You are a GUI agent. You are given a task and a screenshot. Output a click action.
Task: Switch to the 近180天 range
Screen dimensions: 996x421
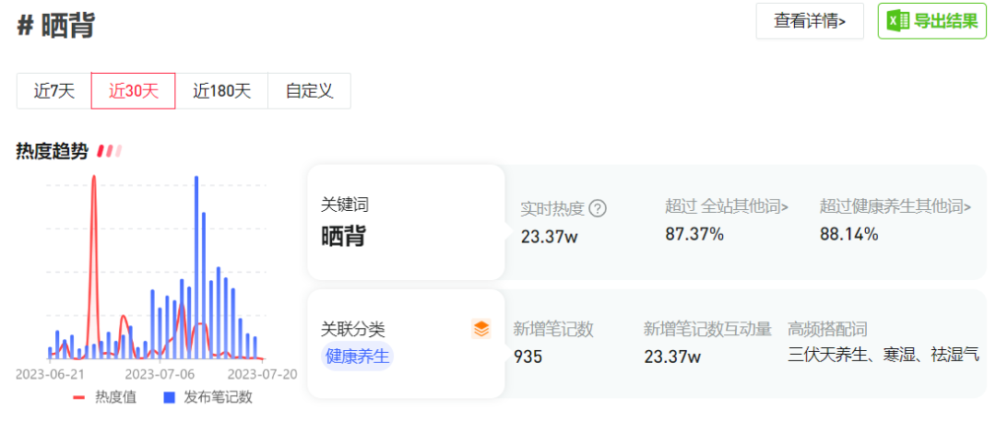pos(221,91)
